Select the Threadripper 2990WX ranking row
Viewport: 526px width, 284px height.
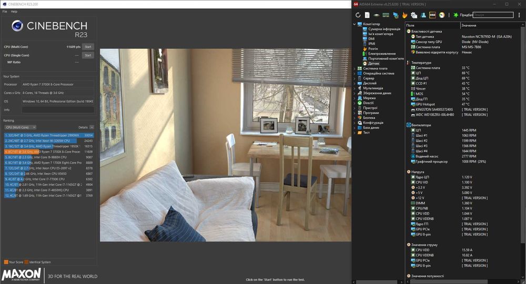[49, 136]
